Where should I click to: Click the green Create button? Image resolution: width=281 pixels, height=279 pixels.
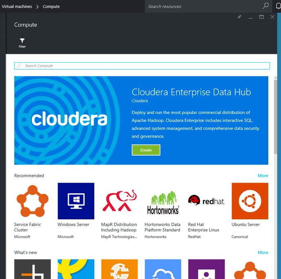(x=146, y=150)
